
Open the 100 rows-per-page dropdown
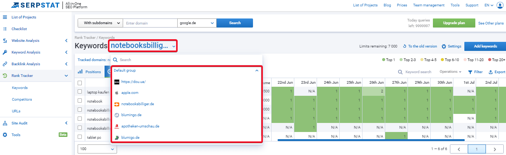click(x=97, y=149)
